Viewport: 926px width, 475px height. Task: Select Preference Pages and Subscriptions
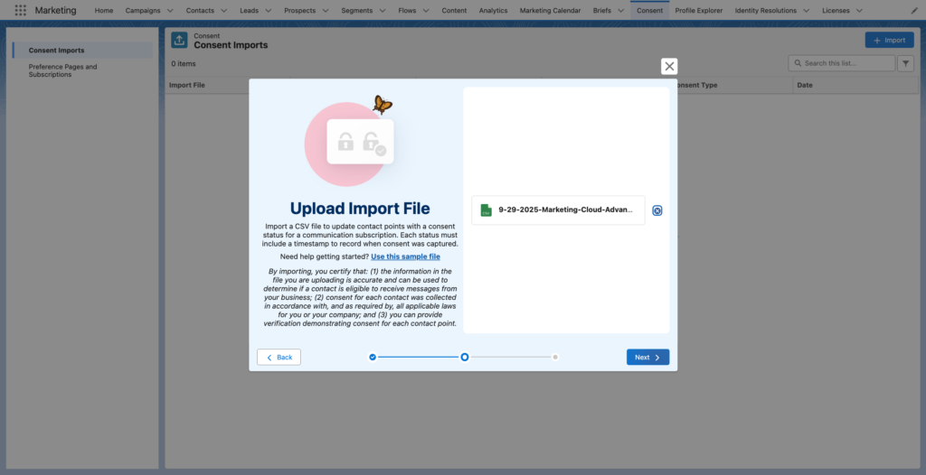(x=63, y=70)
